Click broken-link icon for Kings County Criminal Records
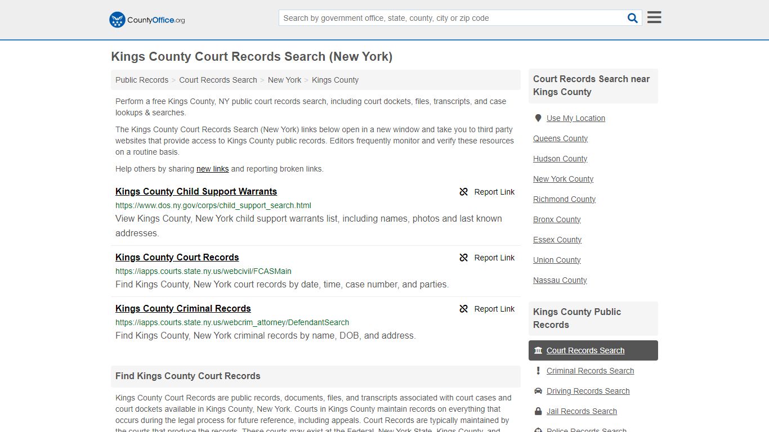The height and width of the screenshot is (432, 769). point(464,309)
